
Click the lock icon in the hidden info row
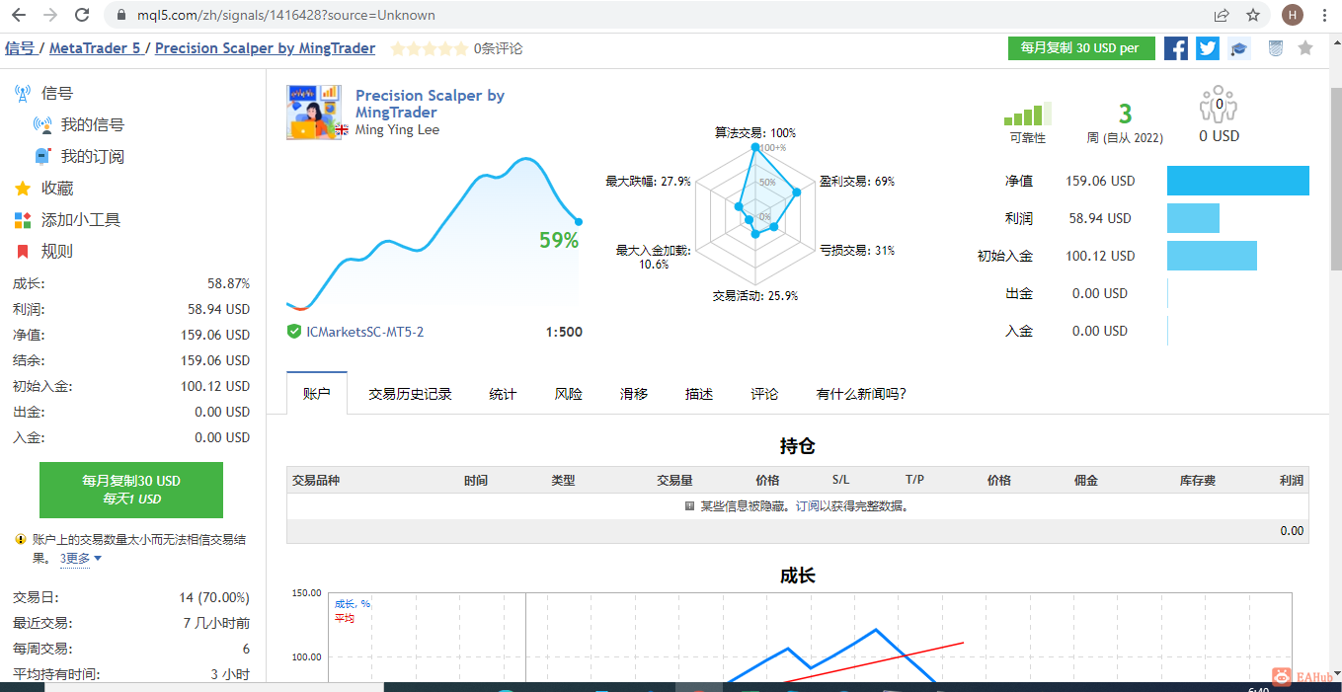[x=690, y=506]
